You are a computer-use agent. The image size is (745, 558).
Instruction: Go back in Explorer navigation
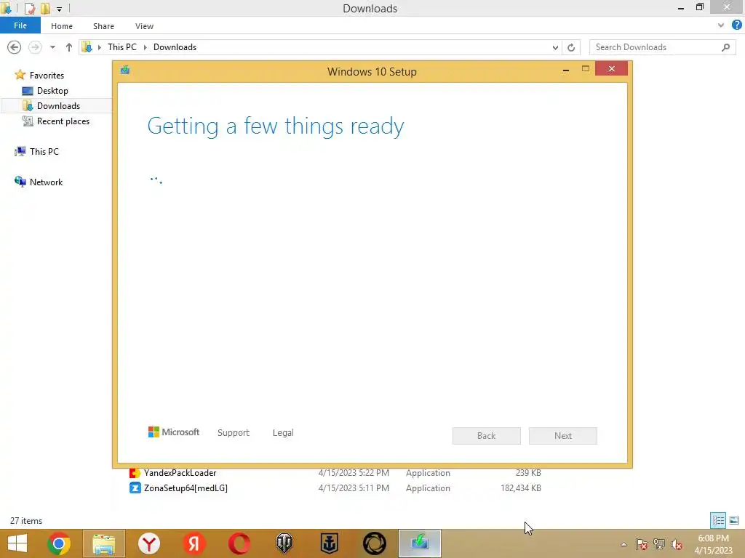(15, 47)
